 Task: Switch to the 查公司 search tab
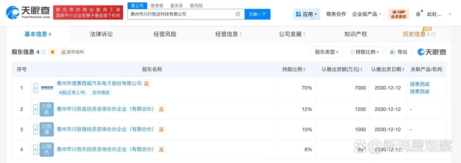(x=137, y=6)
